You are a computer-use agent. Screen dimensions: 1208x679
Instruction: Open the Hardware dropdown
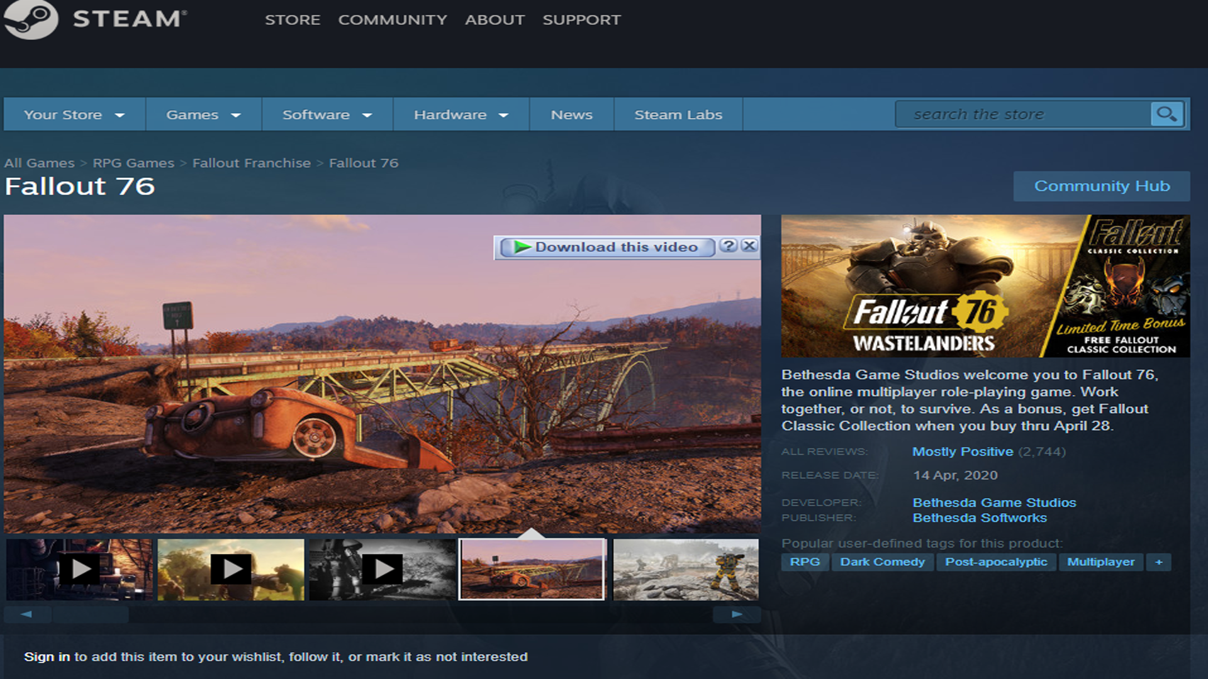460,114
